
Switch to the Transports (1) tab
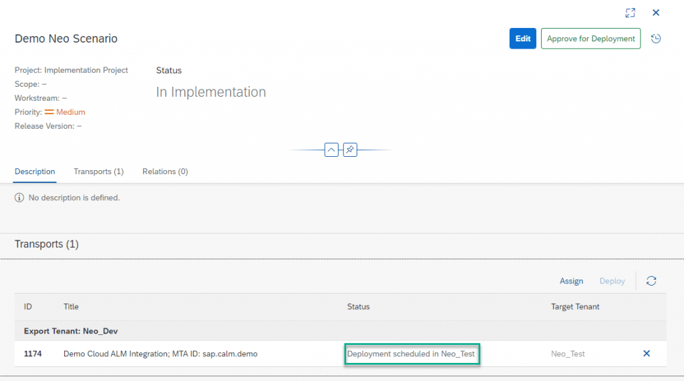99,171
